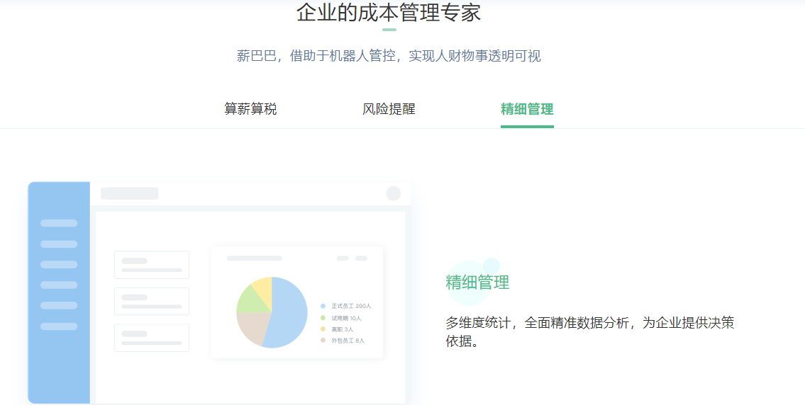Click the beige legend dot for 外包员工
Image resolution: width=805 pixels, height=405 pixels.
323,341
